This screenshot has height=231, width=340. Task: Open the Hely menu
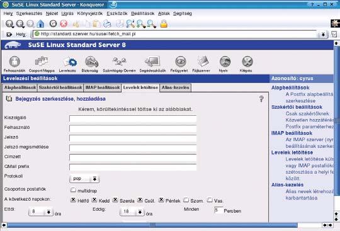pos(8,13)
